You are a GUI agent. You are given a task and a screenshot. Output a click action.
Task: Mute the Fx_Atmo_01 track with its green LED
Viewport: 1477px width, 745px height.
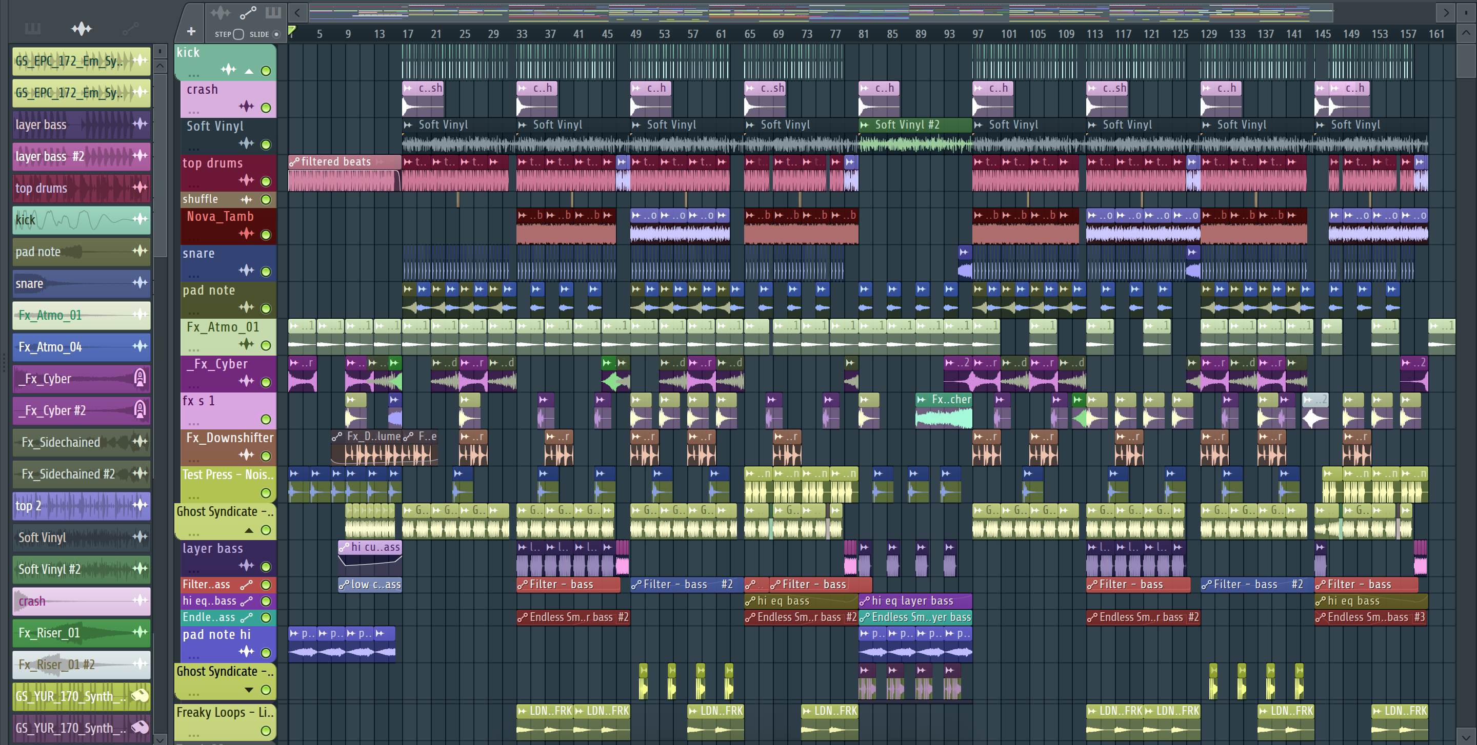click(266, 345)
